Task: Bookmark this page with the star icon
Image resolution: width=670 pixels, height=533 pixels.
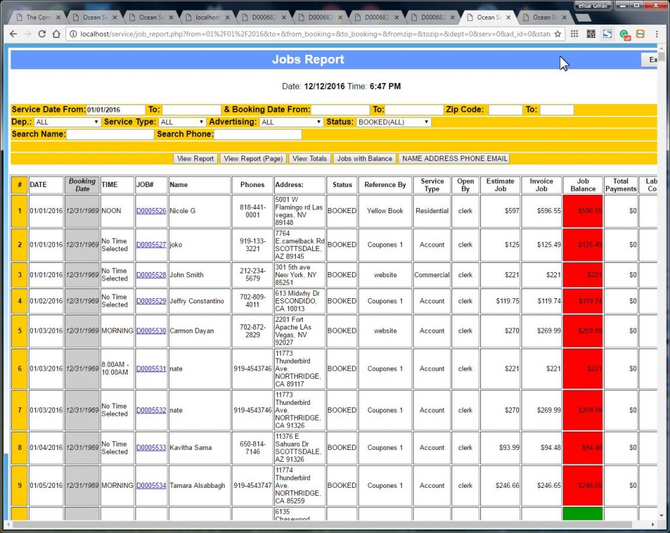Action: (x=558, y=34)
